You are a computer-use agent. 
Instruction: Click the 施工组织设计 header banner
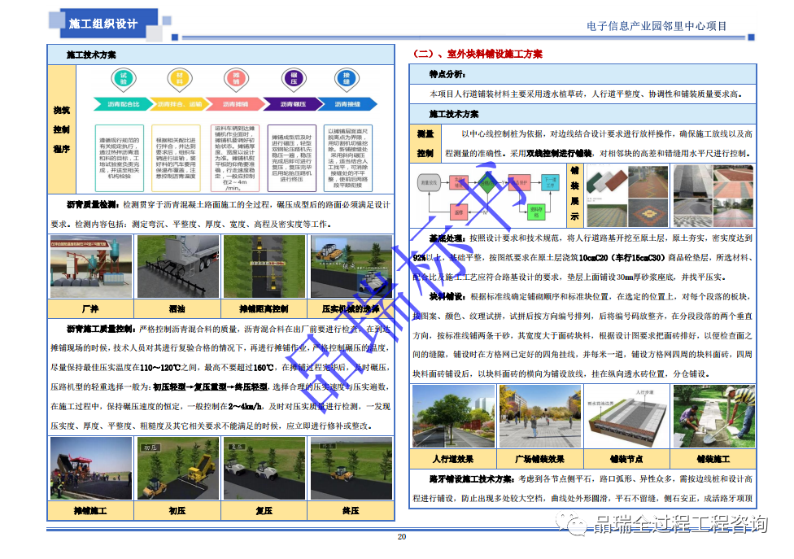coord(103,24)
